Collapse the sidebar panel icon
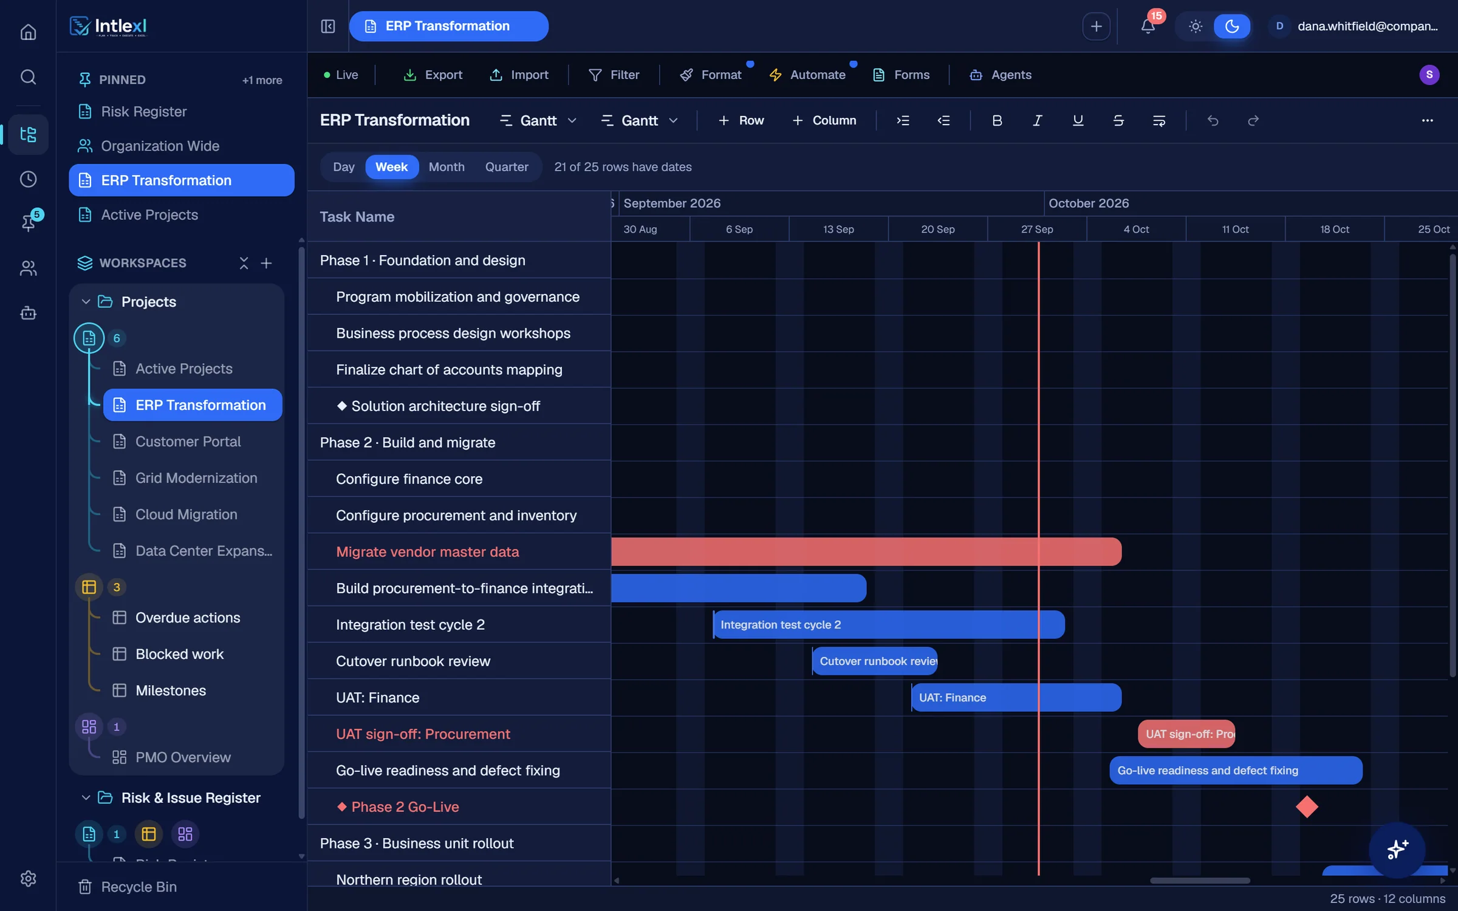1458x911 pixels. [328, 26]
